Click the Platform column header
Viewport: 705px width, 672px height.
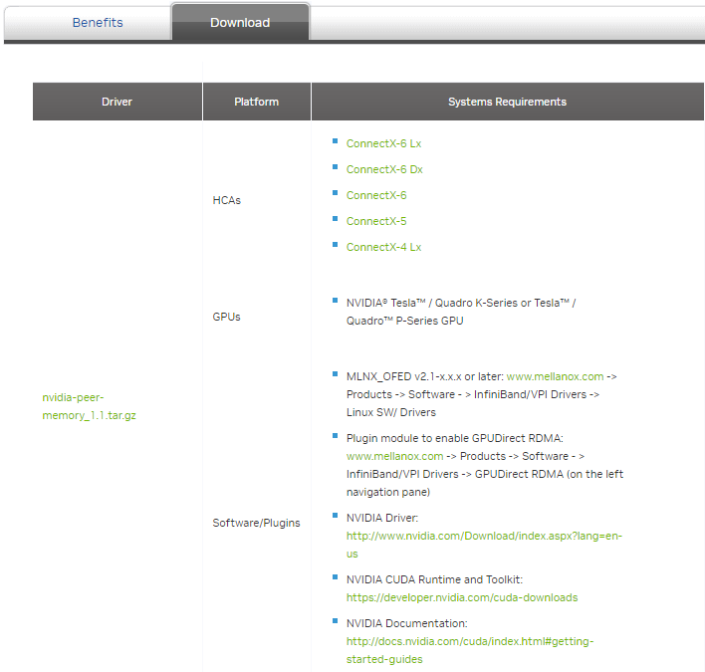tap(256, 102)
